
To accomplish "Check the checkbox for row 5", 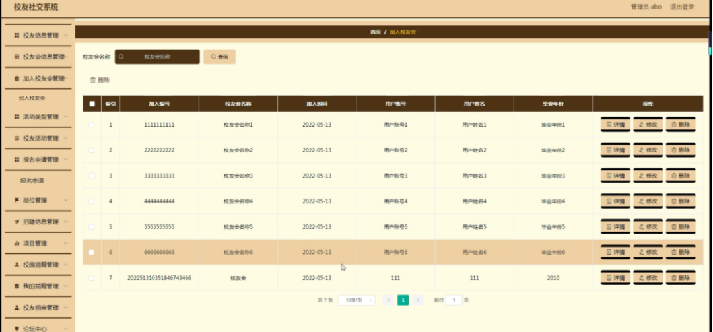I will pyautogui.click(x=92, y=226).
